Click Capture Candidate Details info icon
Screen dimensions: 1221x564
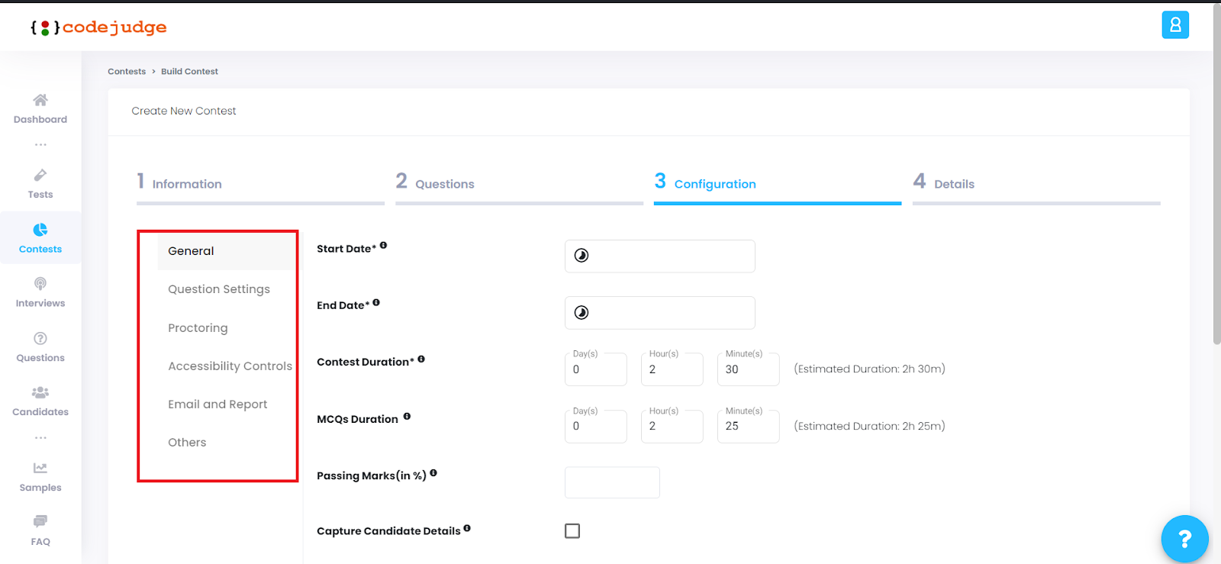click(x=467, y=528)
